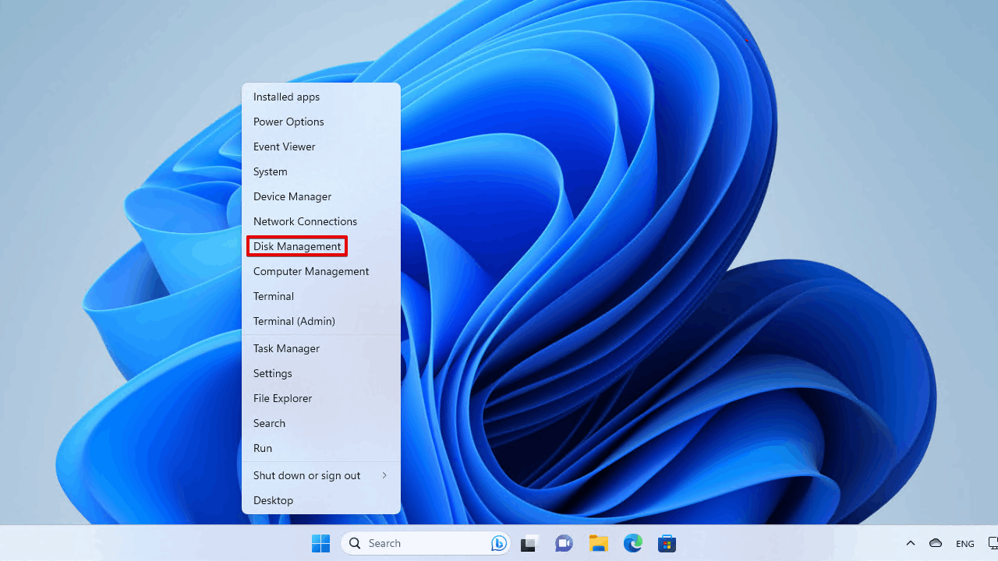
Task: Click the taskbar Search field
Action: point(426,543)
